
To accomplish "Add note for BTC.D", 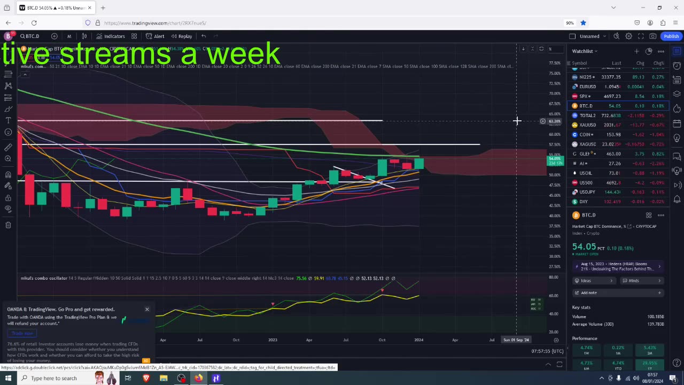I will (618, 292).
